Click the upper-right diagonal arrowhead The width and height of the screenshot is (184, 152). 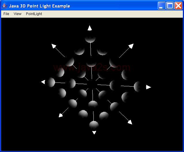tap(131, 46)
